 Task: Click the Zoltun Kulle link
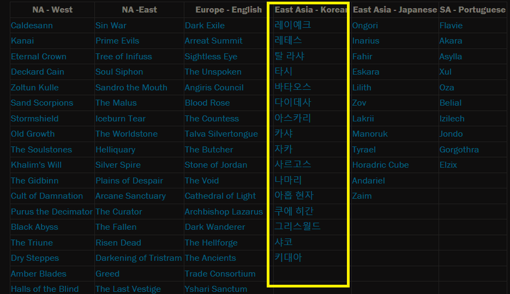coord(34,88)
